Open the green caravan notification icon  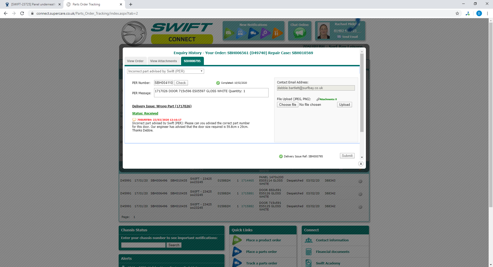pos(229,33)
